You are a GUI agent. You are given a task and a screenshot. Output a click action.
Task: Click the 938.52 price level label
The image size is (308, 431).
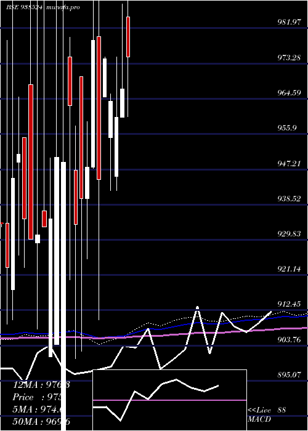pos(289,199)
